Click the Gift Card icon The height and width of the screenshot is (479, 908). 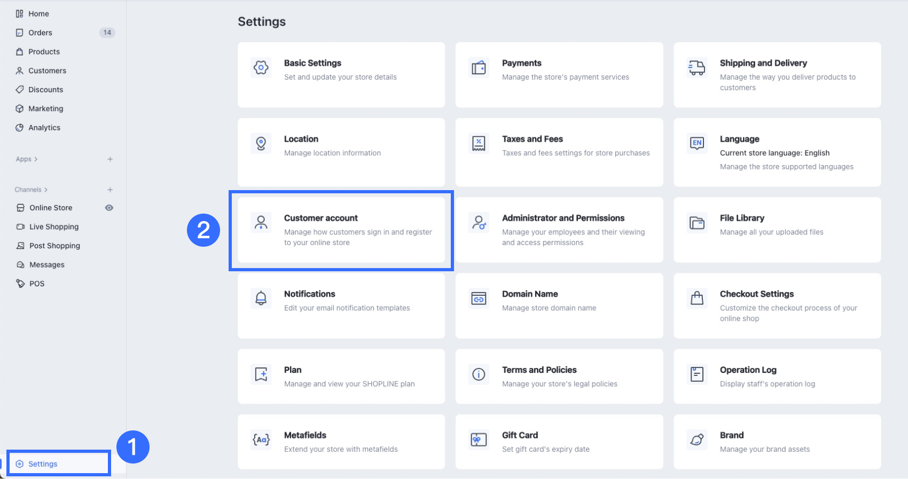(x=479, y=440)
